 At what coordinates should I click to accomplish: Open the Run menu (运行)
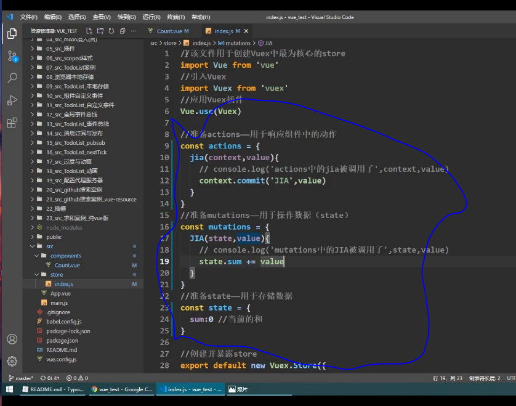pyautogui.click(x=151, y=17)
